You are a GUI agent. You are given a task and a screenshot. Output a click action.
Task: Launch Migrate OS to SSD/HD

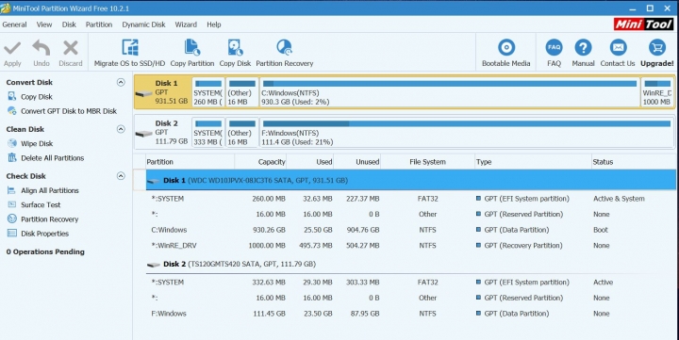tap(129, 53)
